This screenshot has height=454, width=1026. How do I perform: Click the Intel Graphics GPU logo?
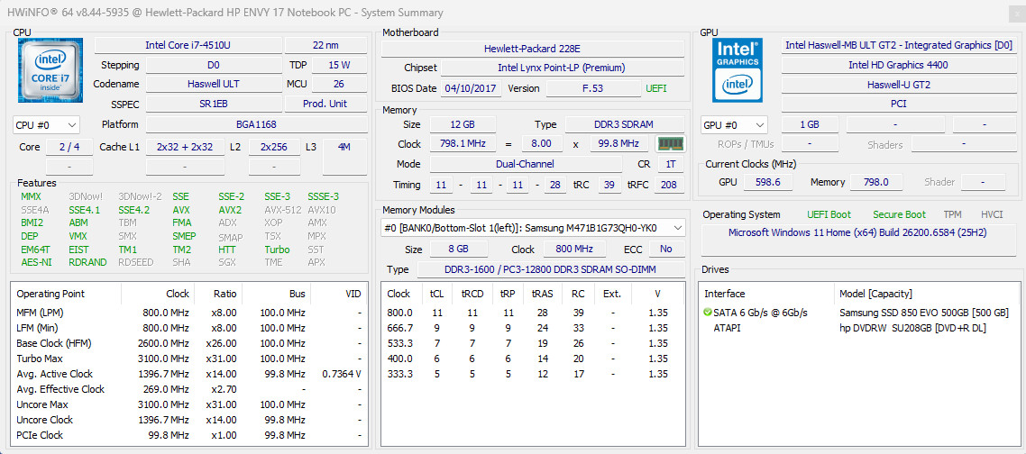[739, 69]
